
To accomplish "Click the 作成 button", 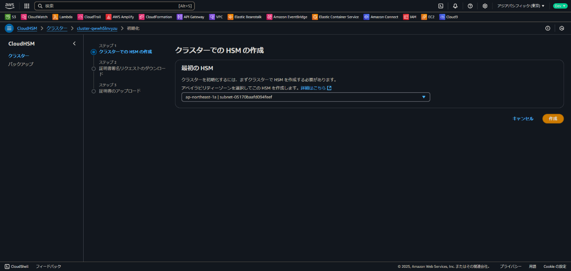I will coord(553,119).
